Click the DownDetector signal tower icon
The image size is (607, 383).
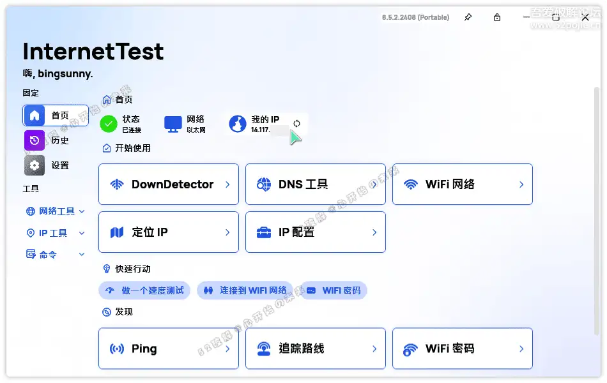(x=117, y=184)
